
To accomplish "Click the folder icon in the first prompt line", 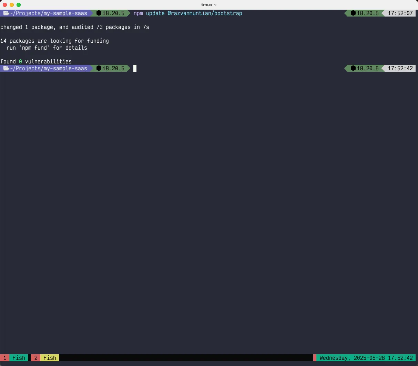I will click(x=6, y=13).
